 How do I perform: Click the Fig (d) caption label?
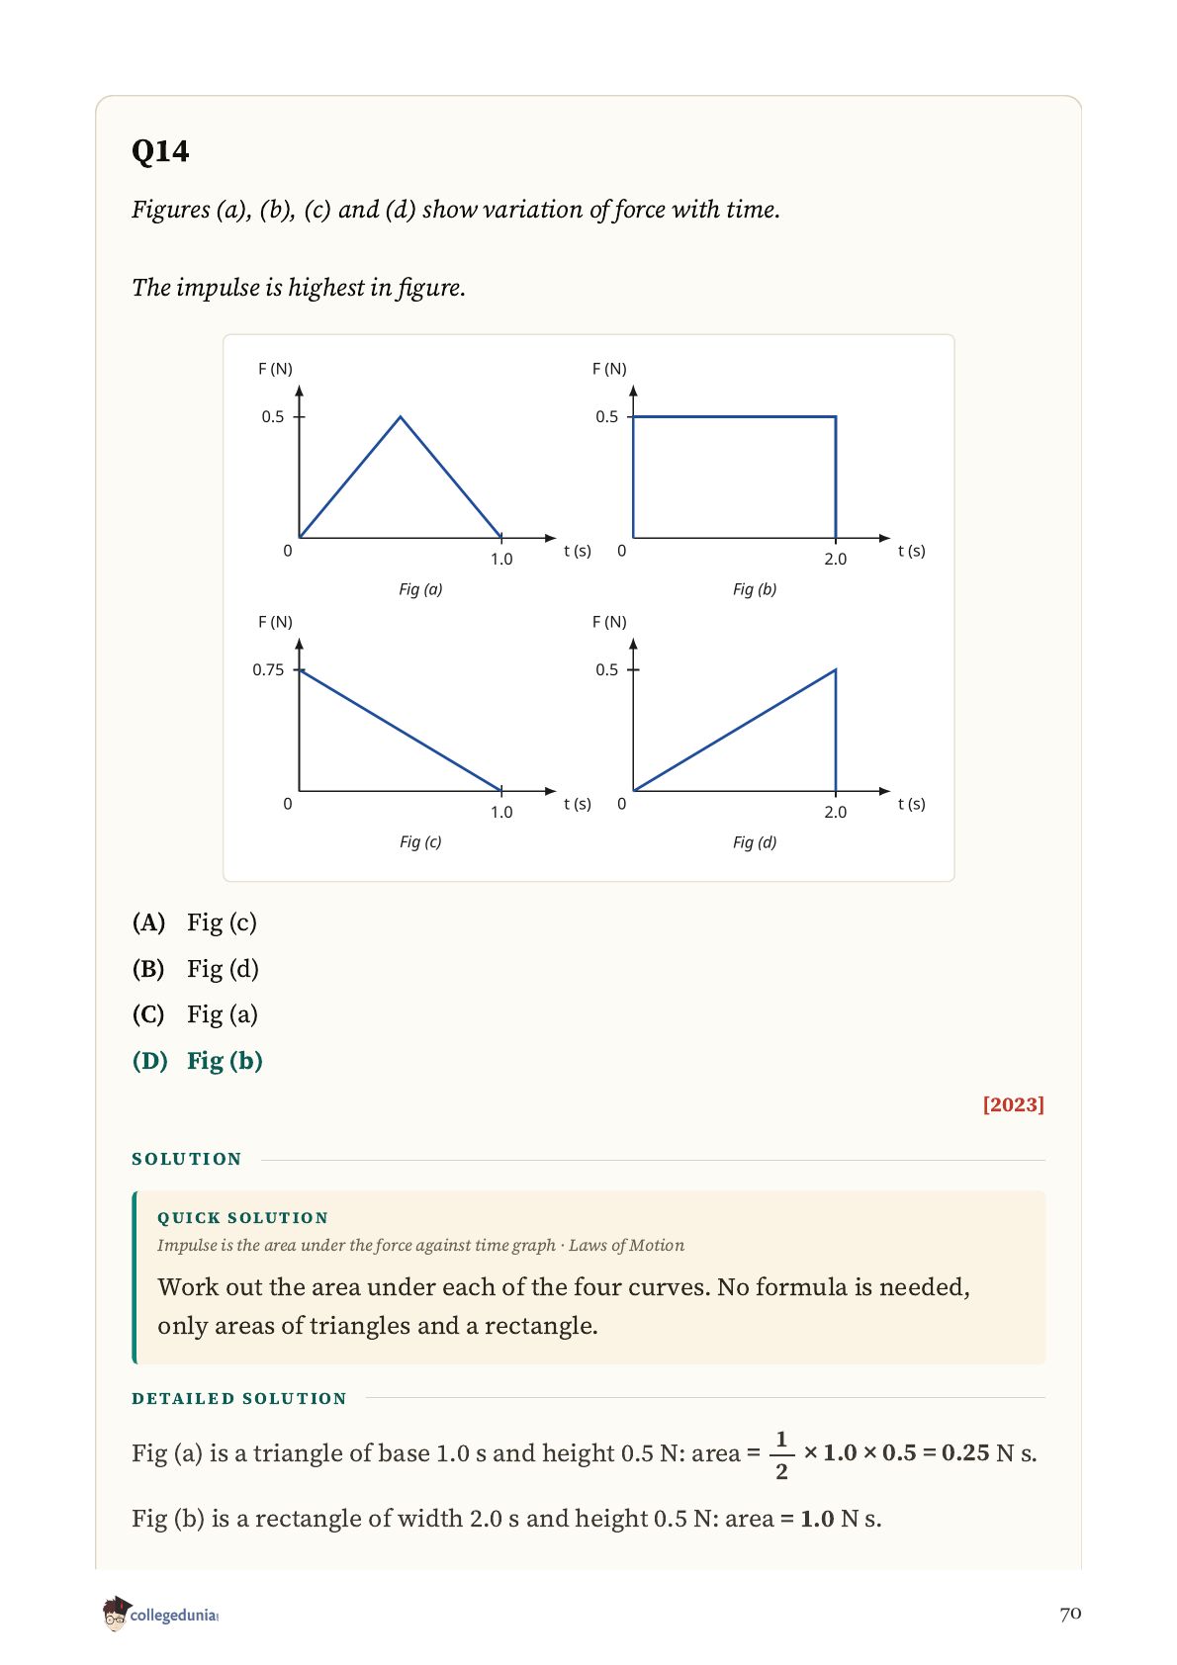pos(755,842)
